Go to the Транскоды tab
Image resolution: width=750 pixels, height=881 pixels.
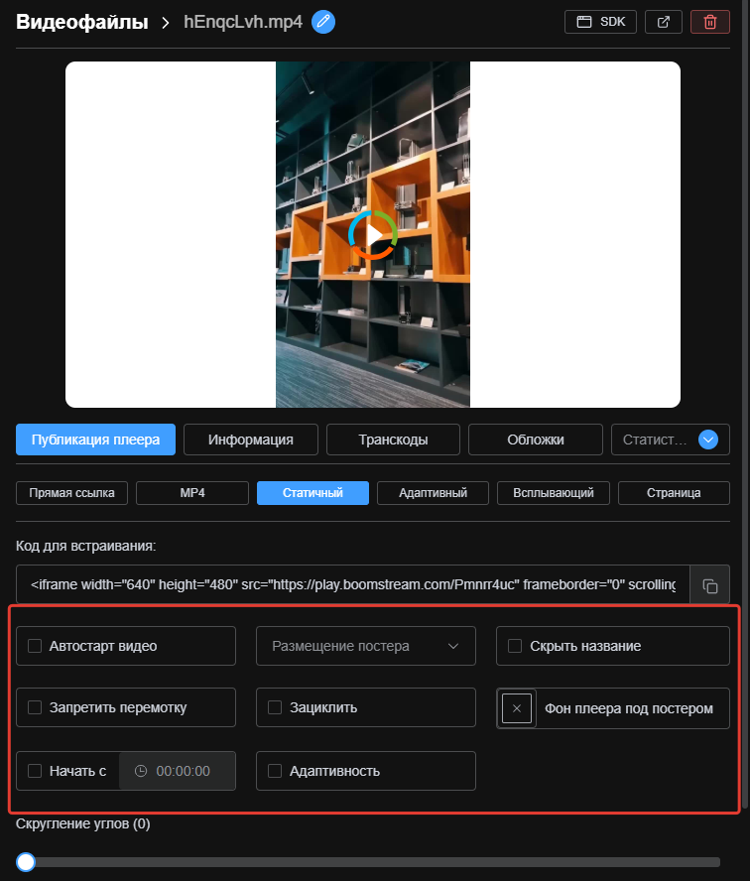tap(393, 440)
